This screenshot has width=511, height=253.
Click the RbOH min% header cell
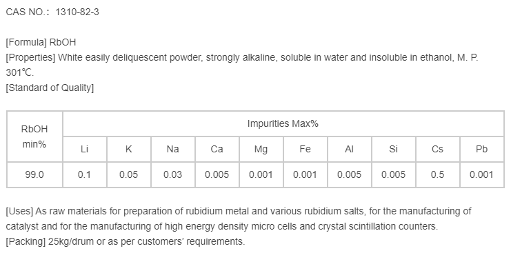point(34,136)
